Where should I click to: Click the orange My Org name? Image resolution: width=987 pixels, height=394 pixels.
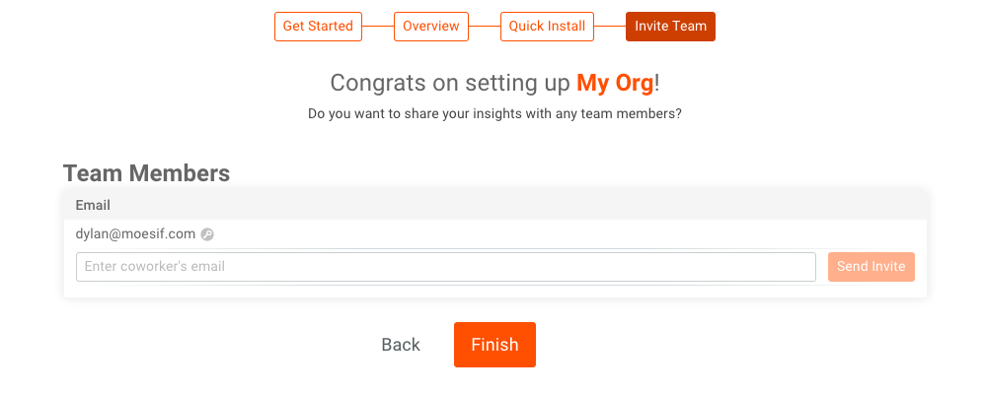[x=615, y=83]
